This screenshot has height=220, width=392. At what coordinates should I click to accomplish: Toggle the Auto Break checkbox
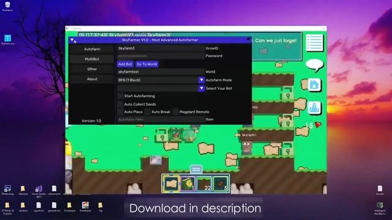(148, 112)
